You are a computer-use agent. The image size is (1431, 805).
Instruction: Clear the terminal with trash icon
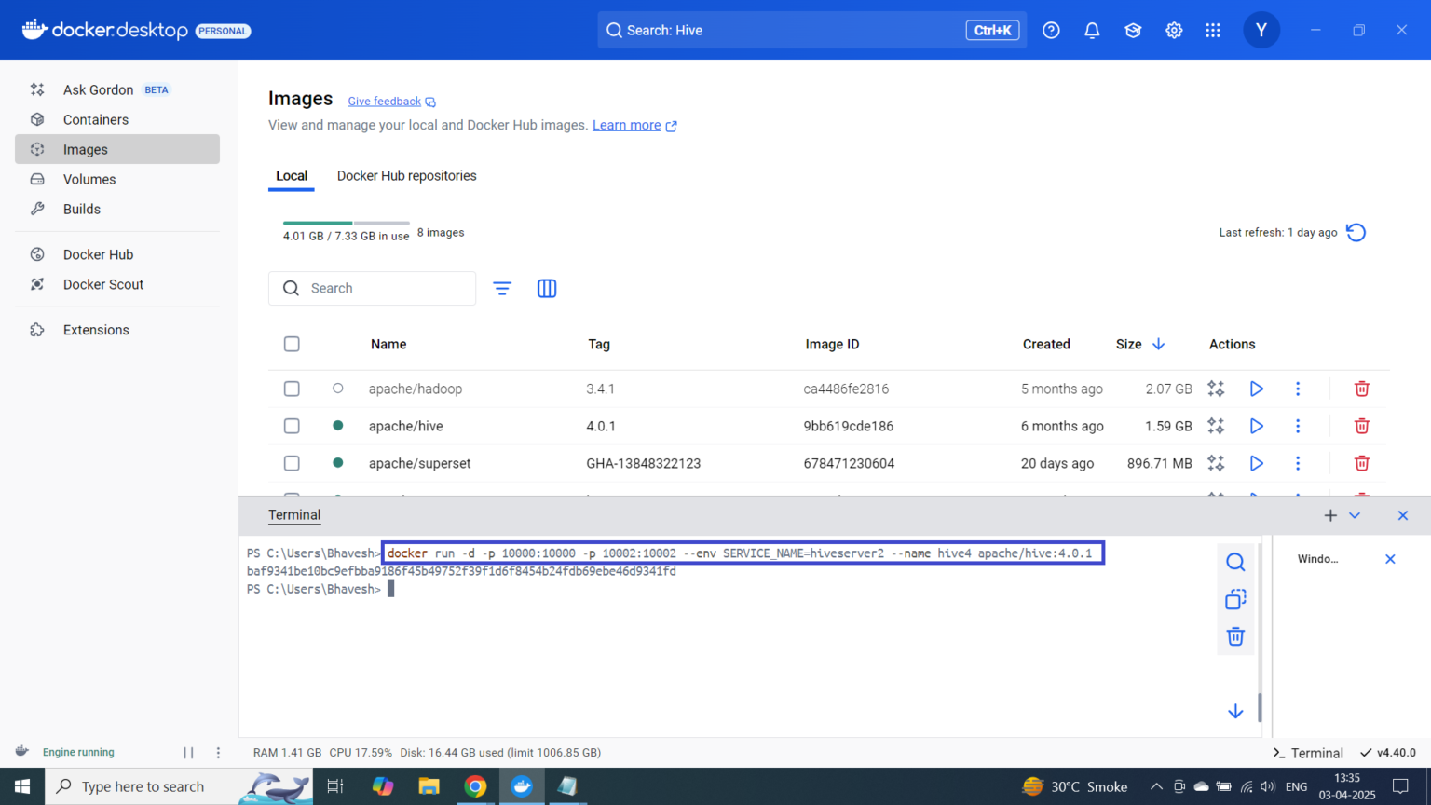point(1235,636)
